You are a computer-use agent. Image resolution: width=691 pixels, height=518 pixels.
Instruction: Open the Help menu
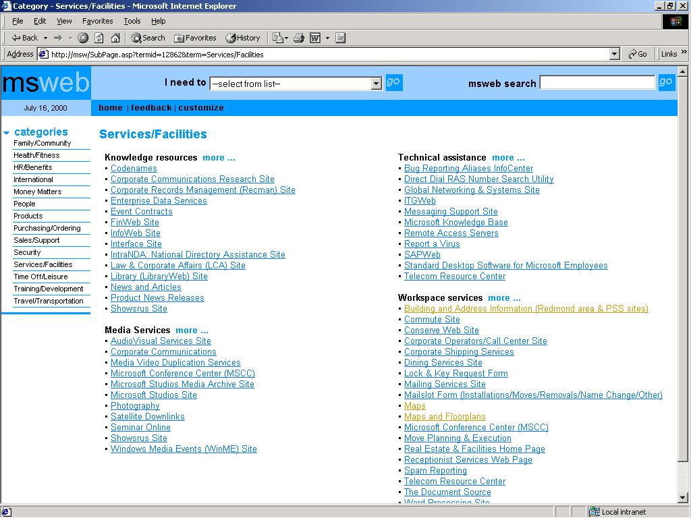[x=158, y=21]
